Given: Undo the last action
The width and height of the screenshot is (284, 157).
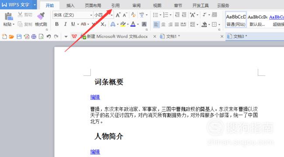Looking at the screenshot, I should (x=48, y=37).
